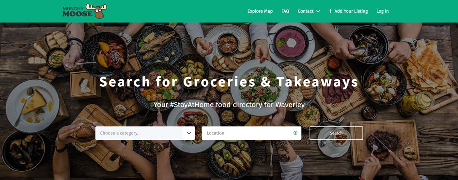
Task: Open the Explore Map page
Action: [x=260, y=11]
